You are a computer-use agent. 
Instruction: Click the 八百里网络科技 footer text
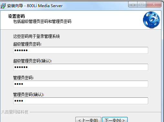(15, 112)
